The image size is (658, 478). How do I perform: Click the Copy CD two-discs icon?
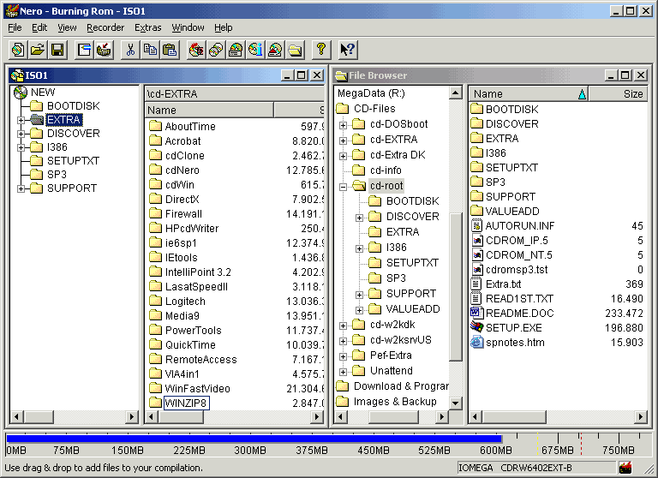(x=216, y=50)
